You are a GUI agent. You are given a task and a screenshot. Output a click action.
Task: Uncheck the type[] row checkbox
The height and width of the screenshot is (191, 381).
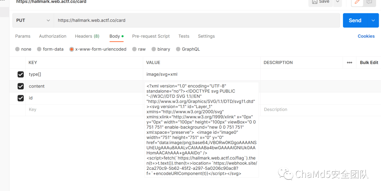pos(21,74)
